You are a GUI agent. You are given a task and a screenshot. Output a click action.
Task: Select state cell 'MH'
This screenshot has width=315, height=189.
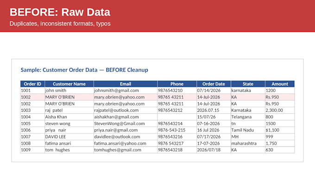point(248,137)
